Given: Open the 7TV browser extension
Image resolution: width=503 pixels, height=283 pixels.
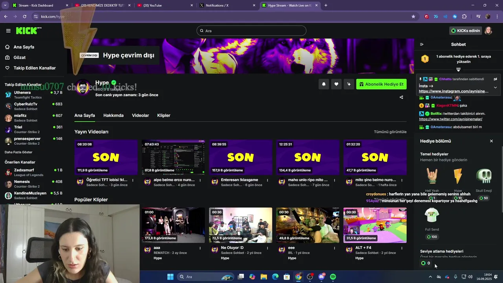Looking at the screenshot, I should (x=436, y=17).
